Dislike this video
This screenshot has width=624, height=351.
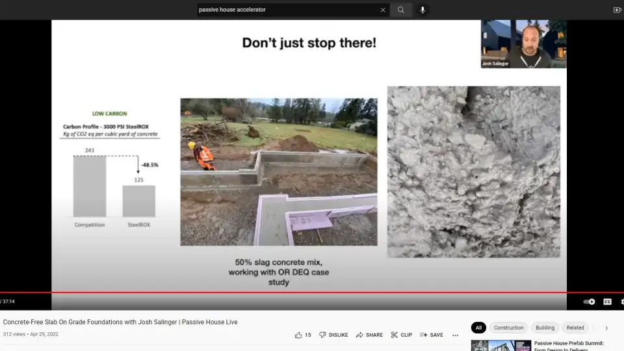(333, 335)
